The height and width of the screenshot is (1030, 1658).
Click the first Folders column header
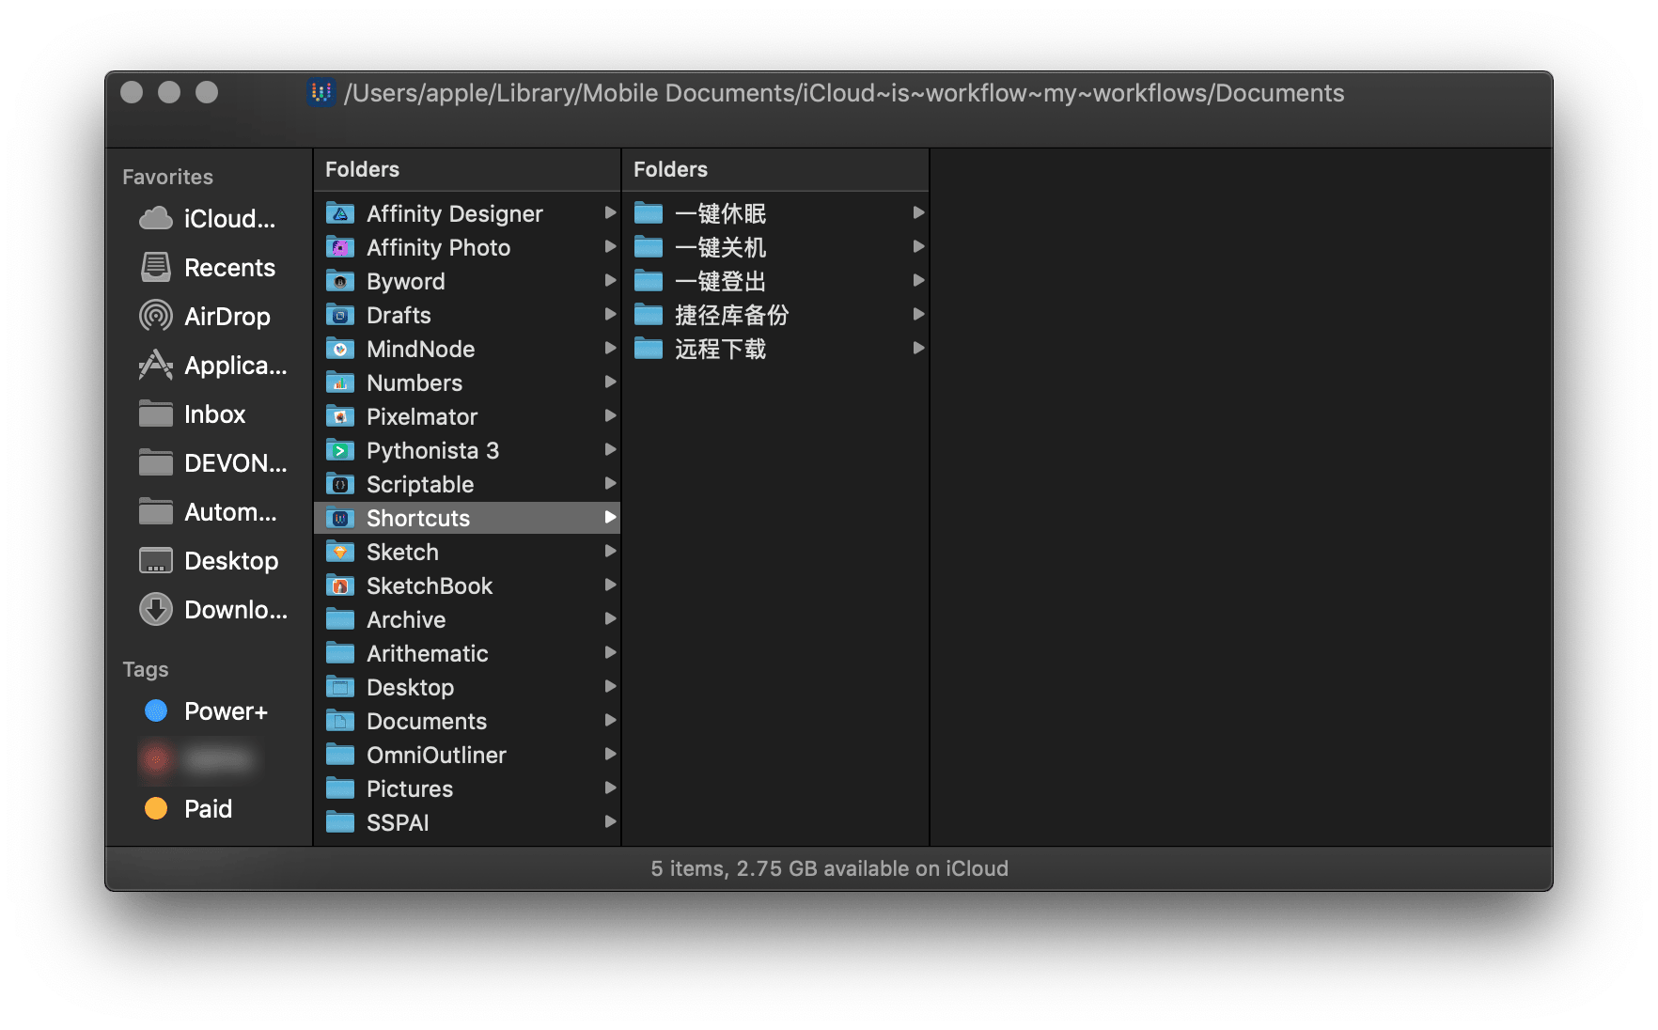point(467,169)
